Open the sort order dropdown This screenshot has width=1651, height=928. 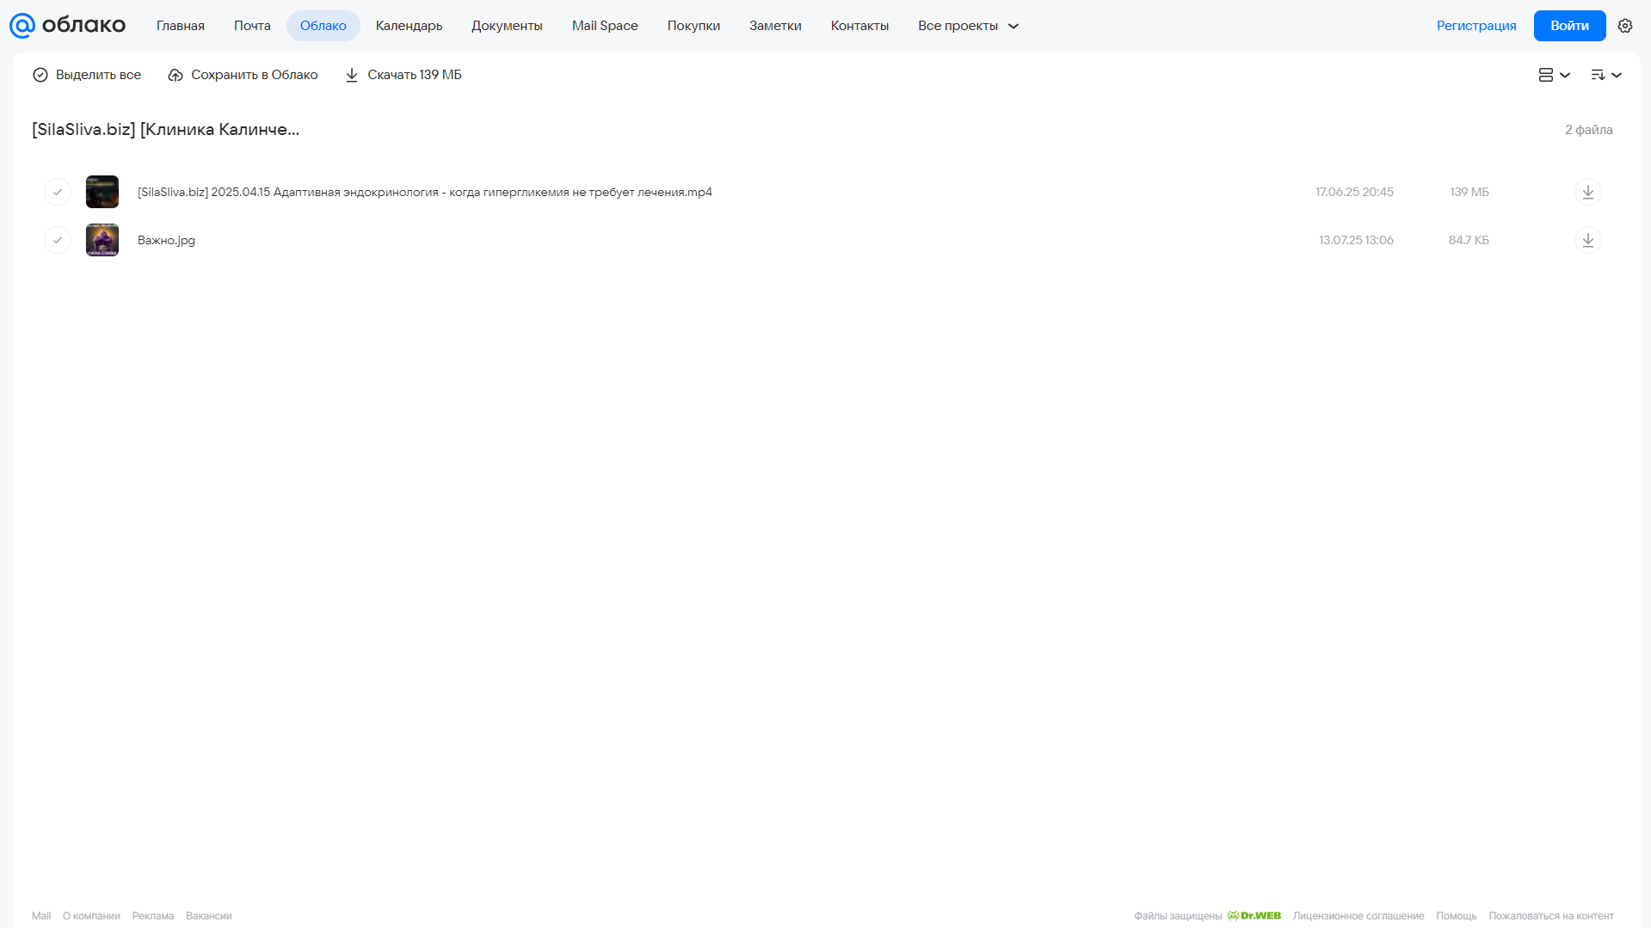click(1605, 75)
